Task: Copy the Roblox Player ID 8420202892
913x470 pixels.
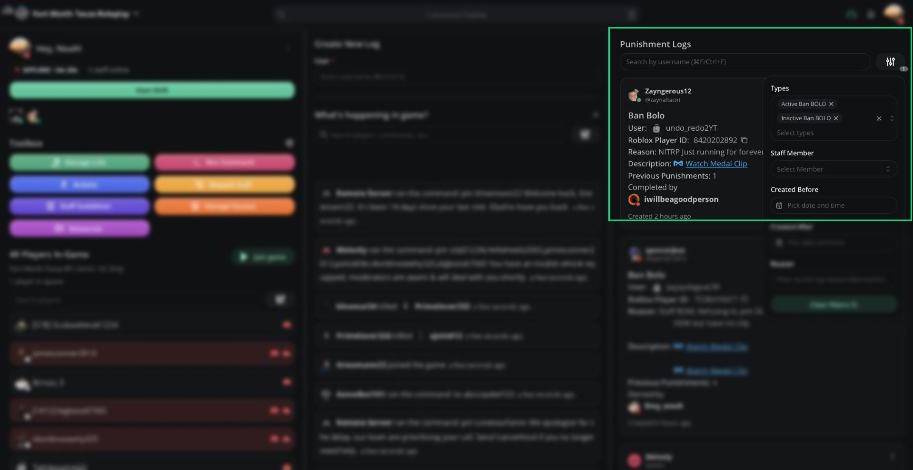Action: (744, 140)
